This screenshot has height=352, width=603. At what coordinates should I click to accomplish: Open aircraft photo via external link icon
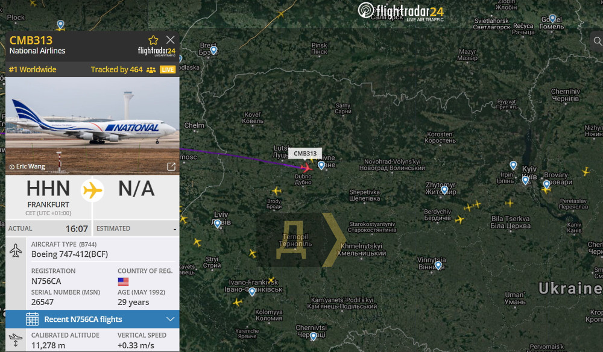(171, 166)
